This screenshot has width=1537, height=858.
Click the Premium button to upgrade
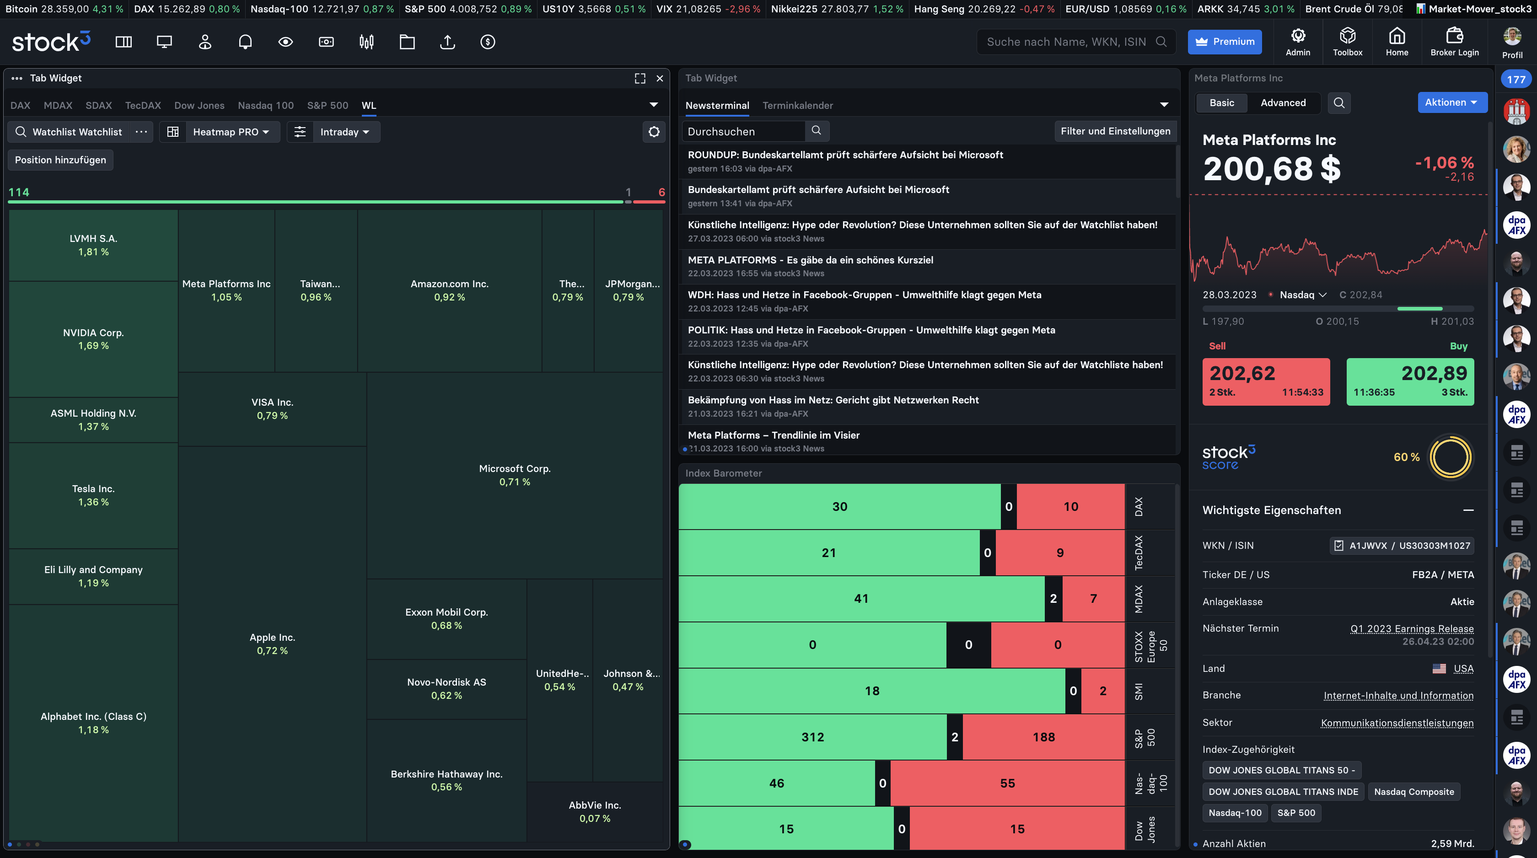point(1225,41)
